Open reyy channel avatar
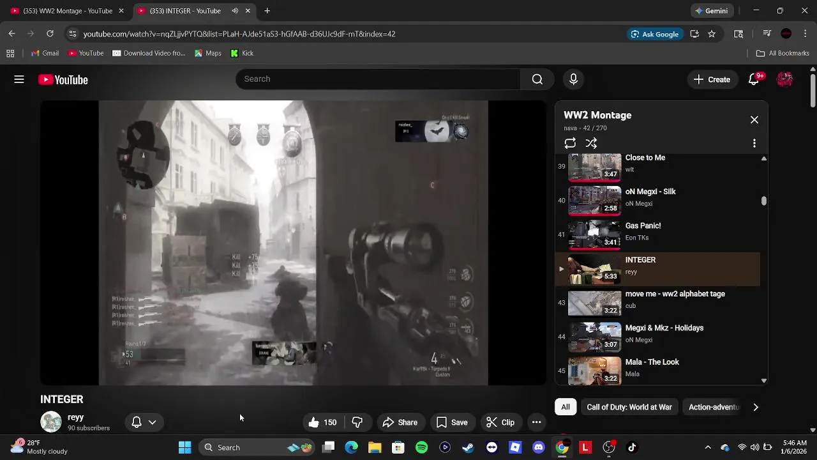The height and width of the screenshot is (460, 817). [51, 422]
